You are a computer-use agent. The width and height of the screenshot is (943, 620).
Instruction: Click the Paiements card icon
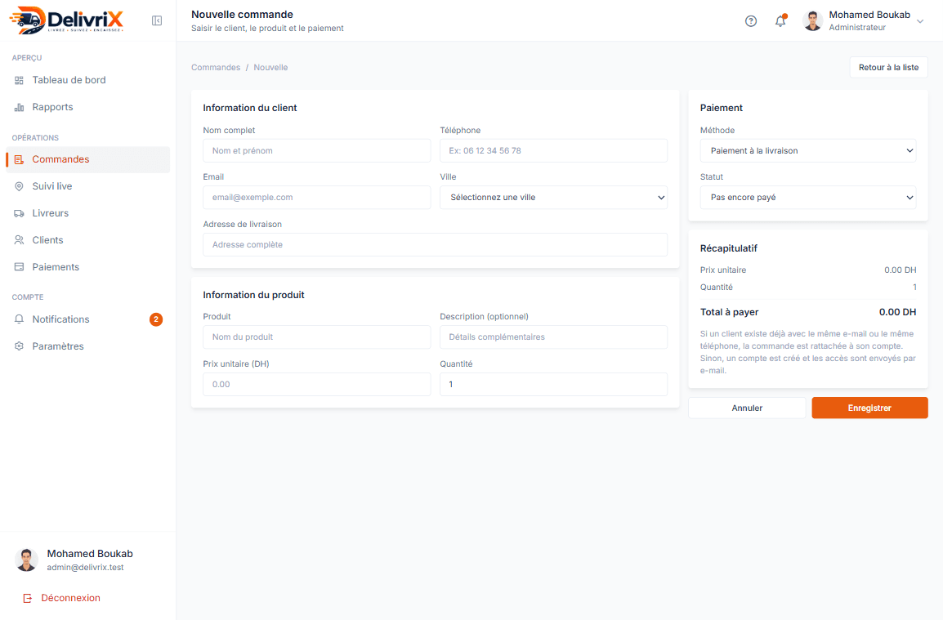20,267
